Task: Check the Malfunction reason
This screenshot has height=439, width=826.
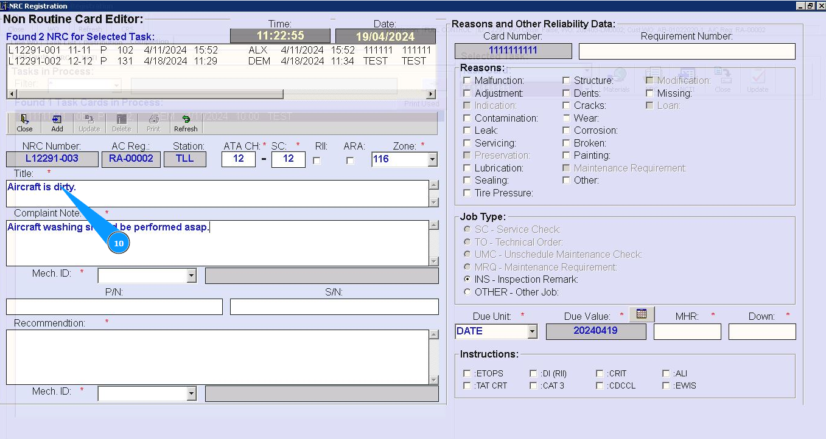Action: (x=467, y=80)
